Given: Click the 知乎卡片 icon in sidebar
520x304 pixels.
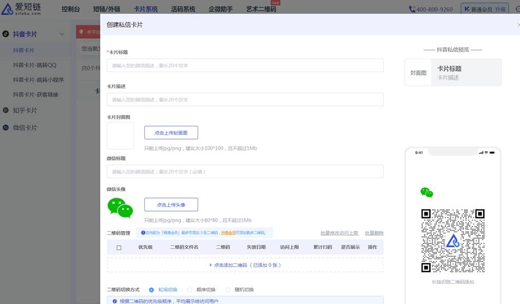Looking at the screenshot, I should (x=6, y=110).
